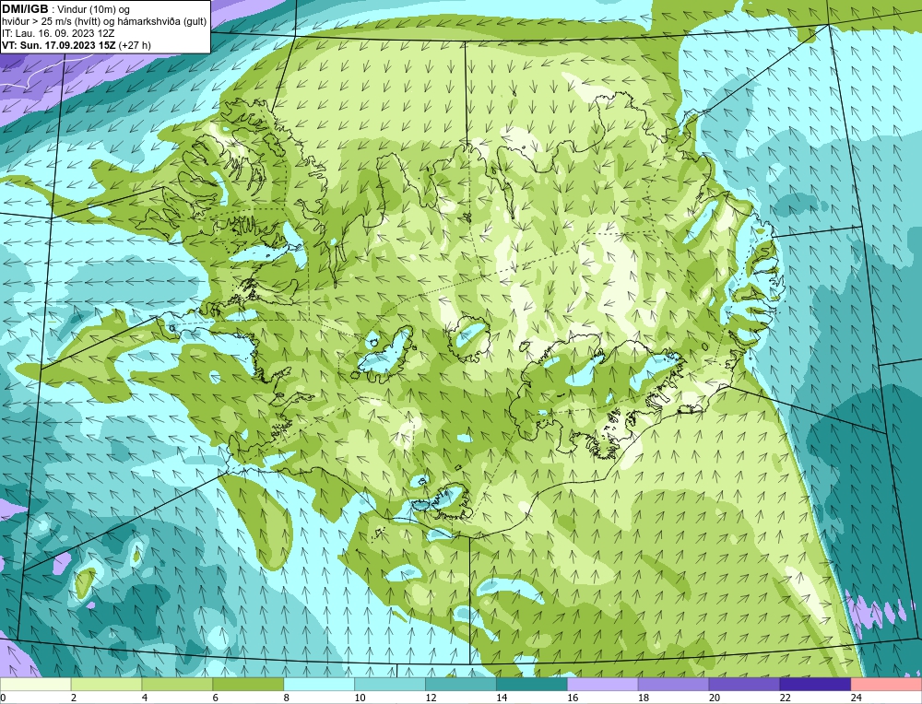Click the 8–10 m/s pale cyan swatch
This screenshot has width=922, height=704.
(x=319, y=685)
